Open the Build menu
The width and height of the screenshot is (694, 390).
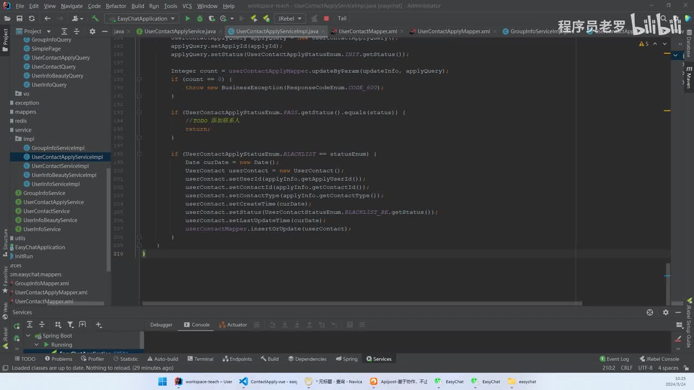tap(138, 6)
